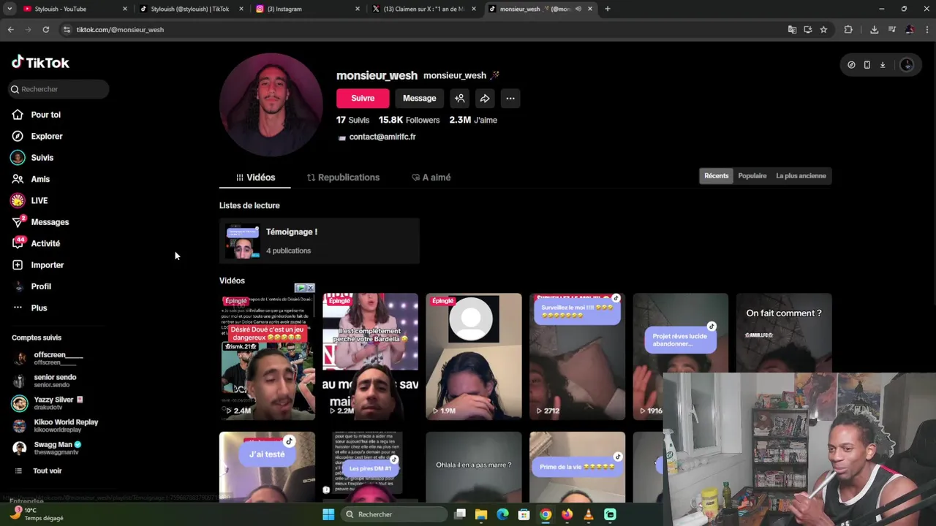This screenshot has width=936, height=526.
Task: Switch to the Stylouish - YouTube tab
Action: [73, 9]
